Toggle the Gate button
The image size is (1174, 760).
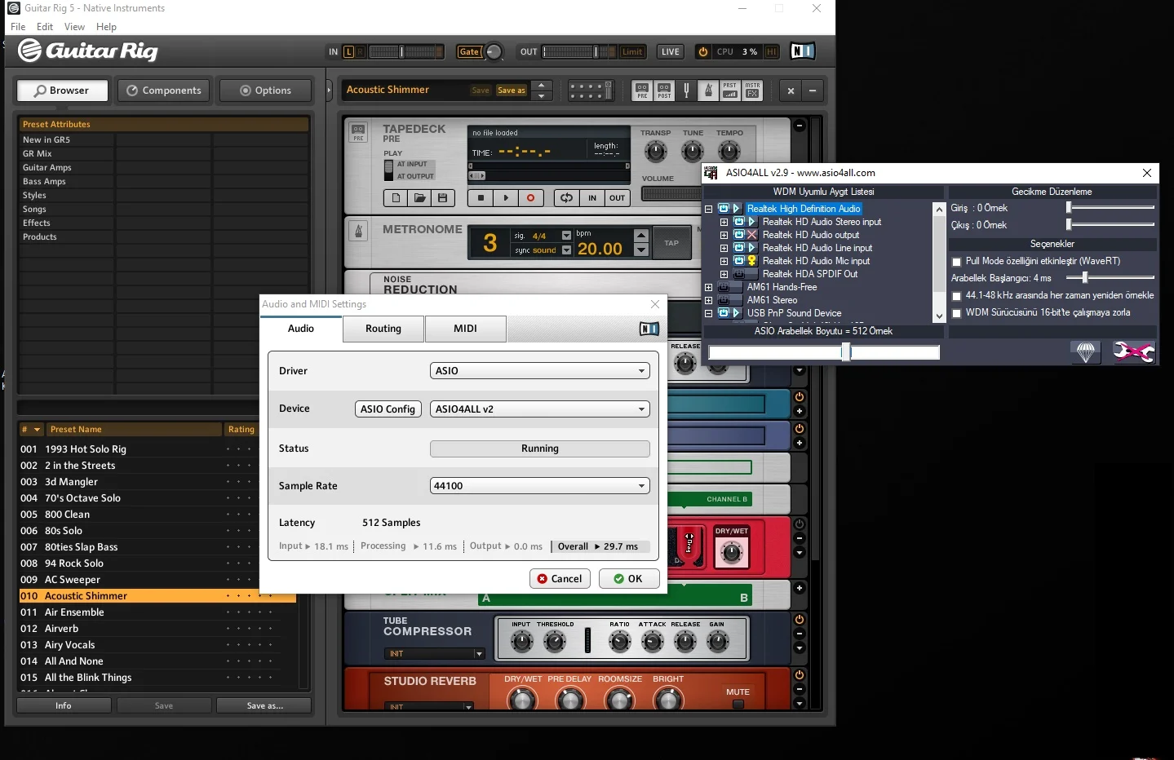pos(469,51)
